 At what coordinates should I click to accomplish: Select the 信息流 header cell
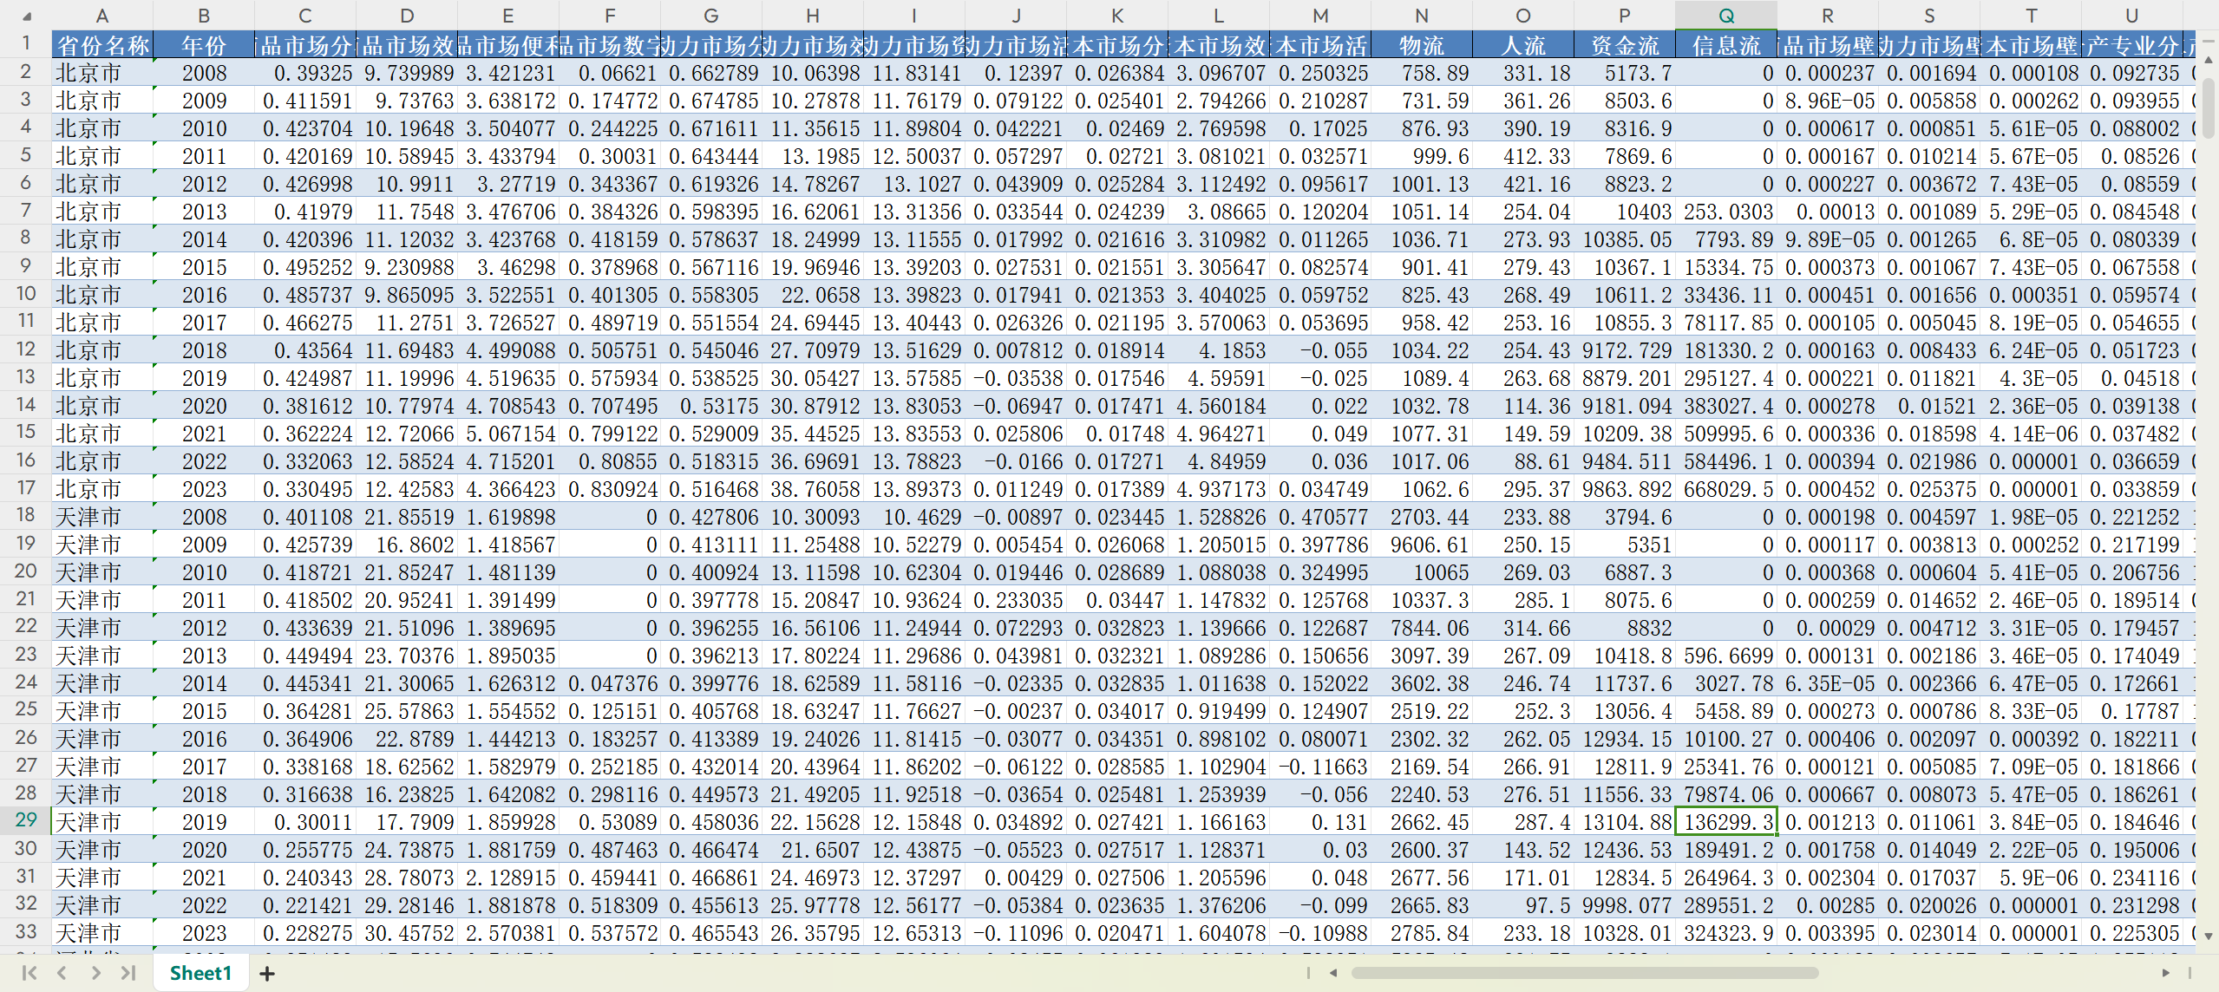(1725, 45)
